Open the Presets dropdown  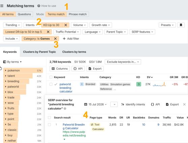(x=167, y=25)
